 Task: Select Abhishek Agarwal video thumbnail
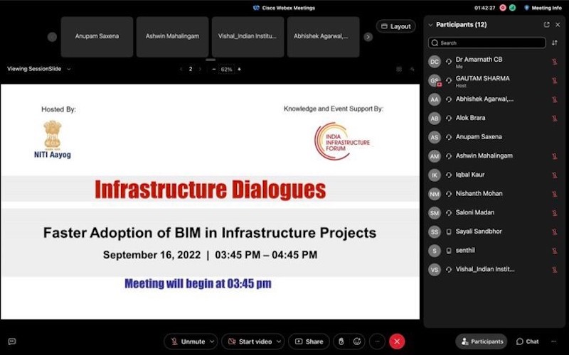click(x=324, y=37)
